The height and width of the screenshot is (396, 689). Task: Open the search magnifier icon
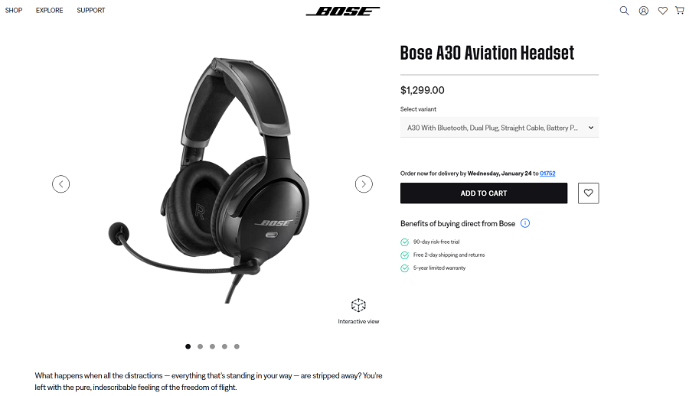[624, 11]
